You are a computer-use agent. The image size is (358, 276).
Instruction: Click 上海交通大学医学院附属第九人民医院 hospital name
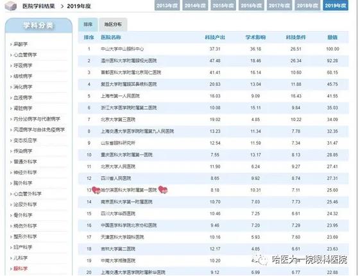pos(137,131)
